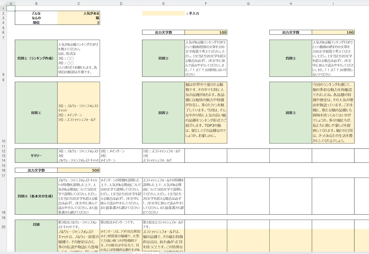Viewport: 369px width, 254px height.
Task: Select the column C header
Action: coord(79,3)
